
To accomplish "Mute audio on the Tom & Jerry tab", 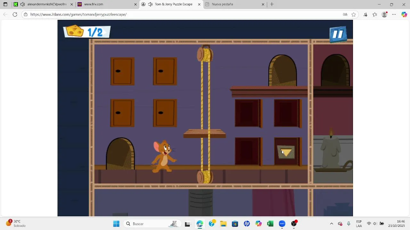I will (150, 4).
